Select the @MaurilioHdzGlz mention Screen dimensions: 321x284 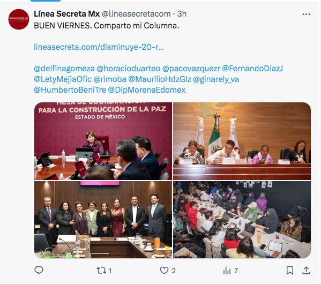[x=160, y=79]
